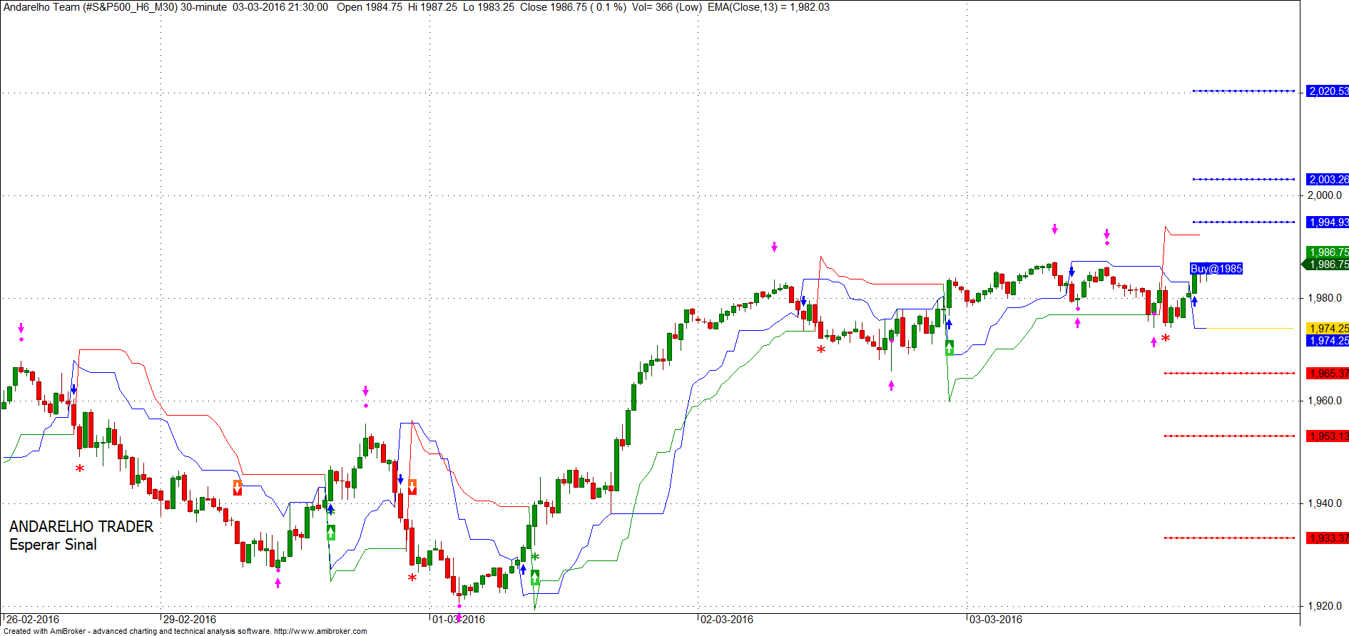
Task: Open the amibroker.com link in footer
Action: point(320,631)
